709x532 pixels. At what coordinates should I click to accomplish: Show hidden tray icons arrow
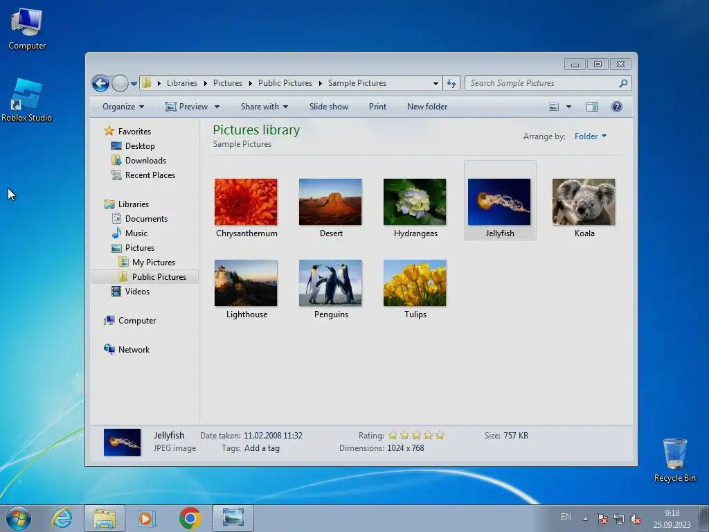click(x=586, y=519)
